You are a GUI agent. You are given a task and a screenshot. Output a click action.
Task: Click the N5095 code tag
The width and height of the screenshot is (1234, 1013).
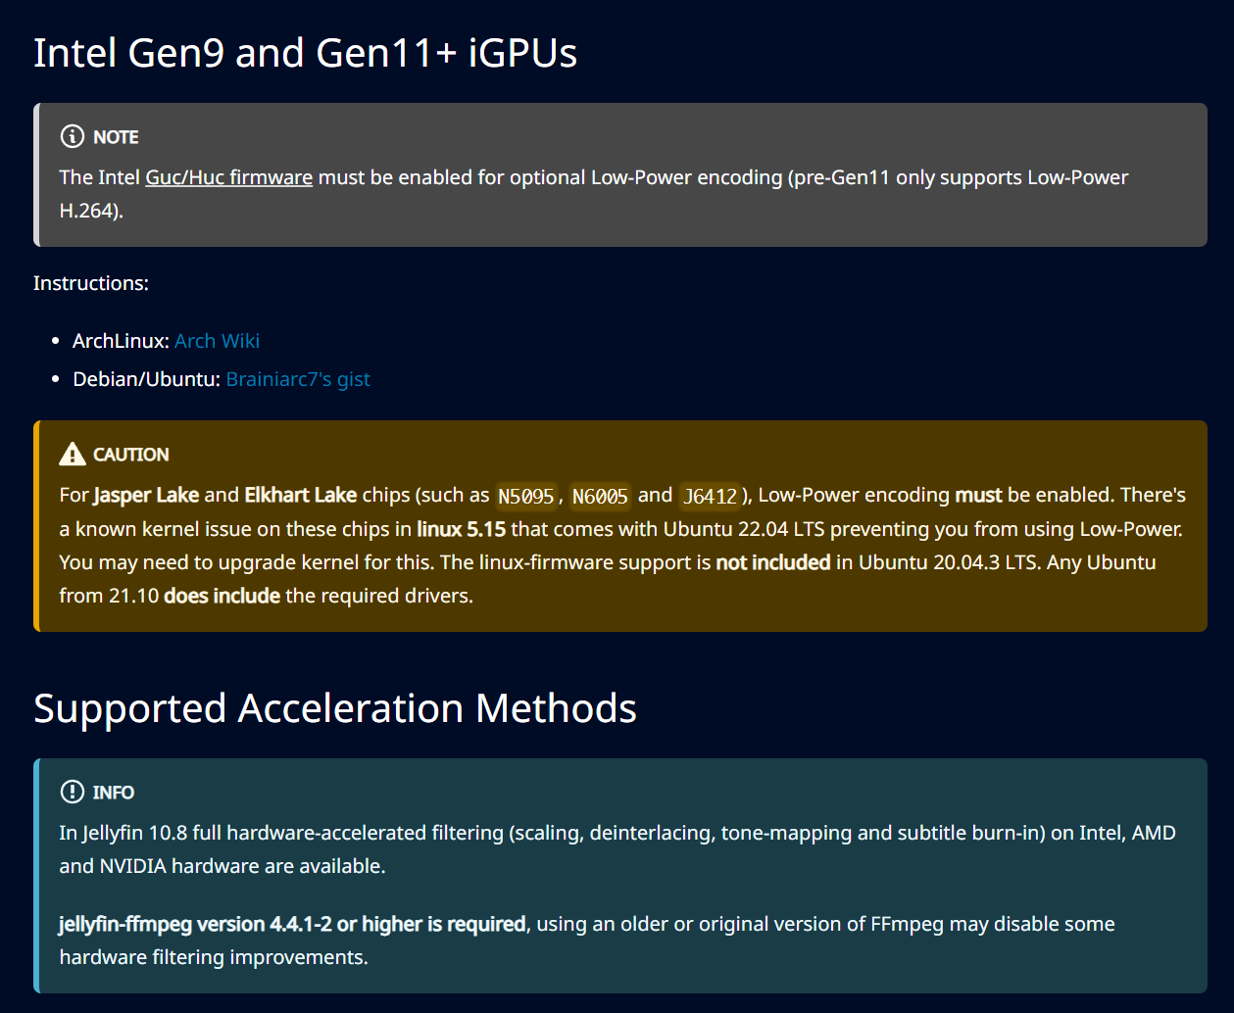point(525,496)
